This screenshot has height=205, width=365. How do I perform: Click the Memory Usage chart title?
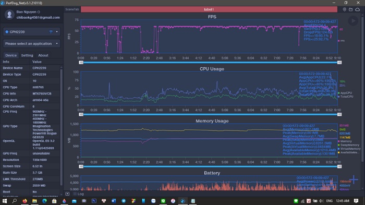click(x=212, y=121)
